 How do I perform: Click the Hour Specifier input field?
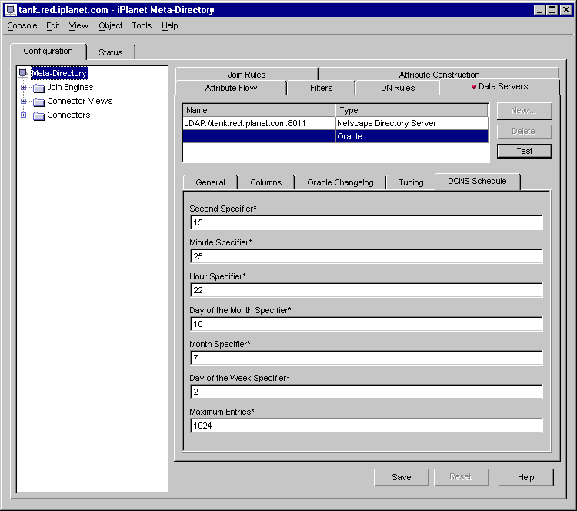pyautogui.click(x=366, y=290)
